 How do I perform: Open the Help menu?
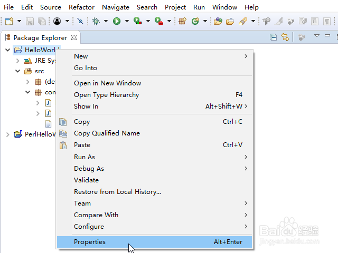251,7
